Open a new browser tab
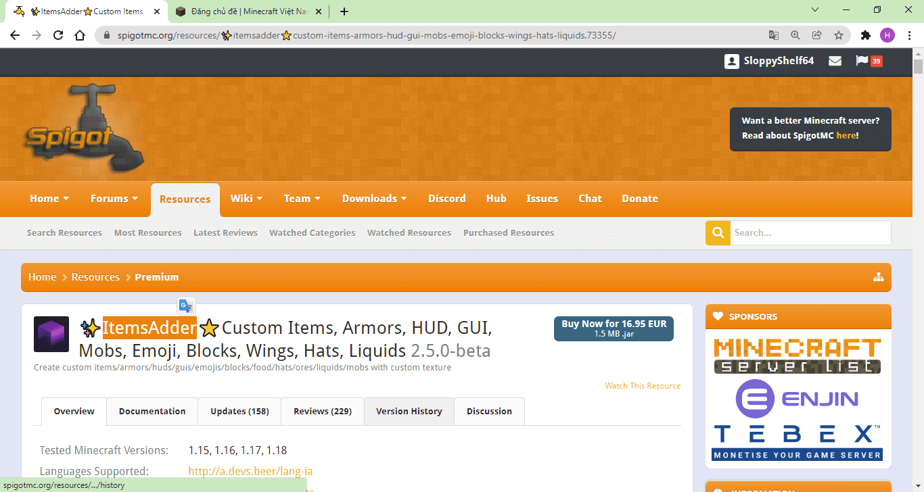 (344, 11)
